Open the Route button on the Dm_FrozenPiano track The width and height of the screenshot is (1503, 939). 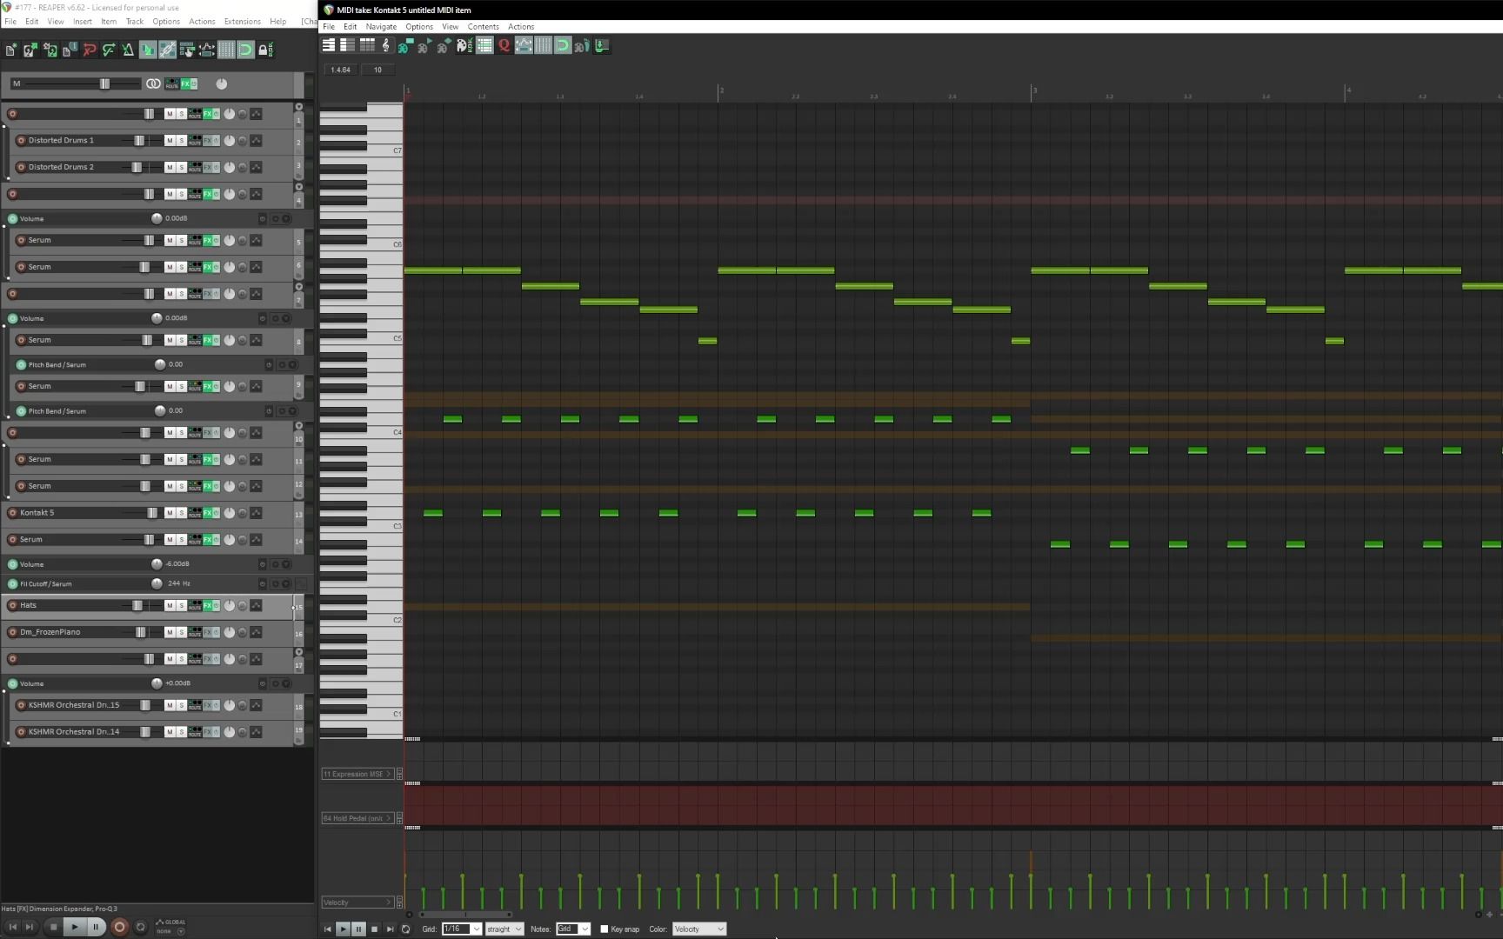pos(195,632)
